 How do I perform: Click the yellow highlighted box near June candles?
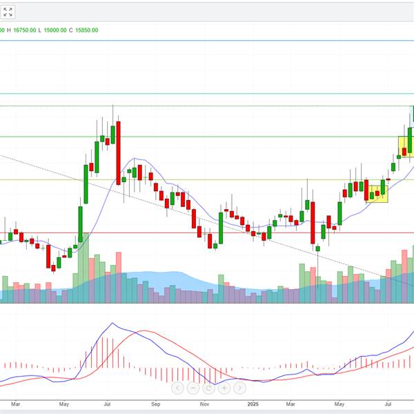(x=377, y=194)
